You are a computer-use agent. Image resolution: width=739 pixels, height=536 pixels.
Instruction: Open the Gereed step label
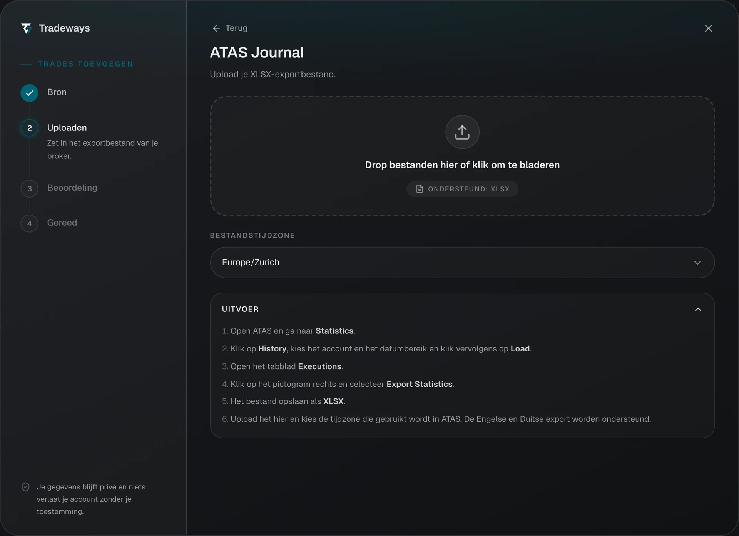click(62, 223)
